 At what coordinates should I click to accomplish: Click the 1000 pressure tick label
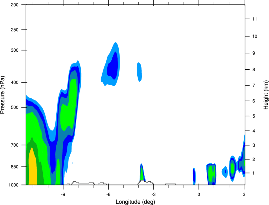[14, 185]
